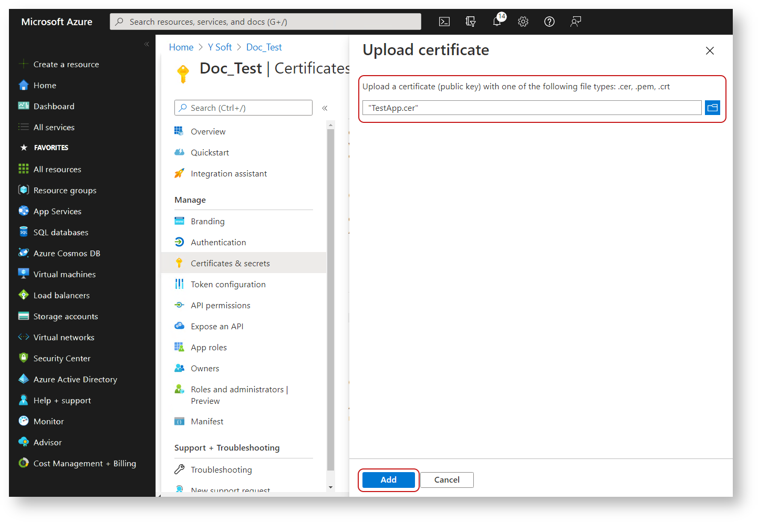The image size is (758, 522).
Task: Open Resource groups in sidebar
Action: click(65, 190)
